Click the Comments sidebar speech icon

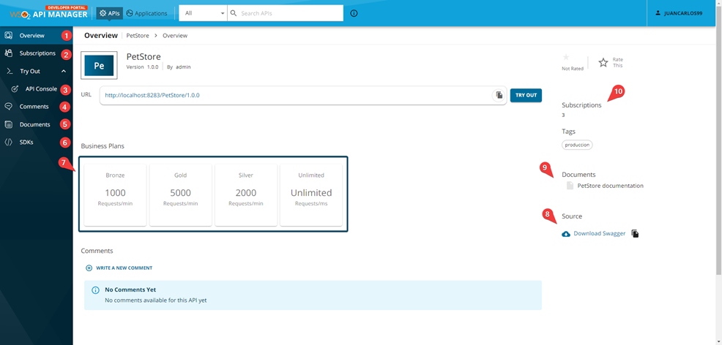click(8, 107)
